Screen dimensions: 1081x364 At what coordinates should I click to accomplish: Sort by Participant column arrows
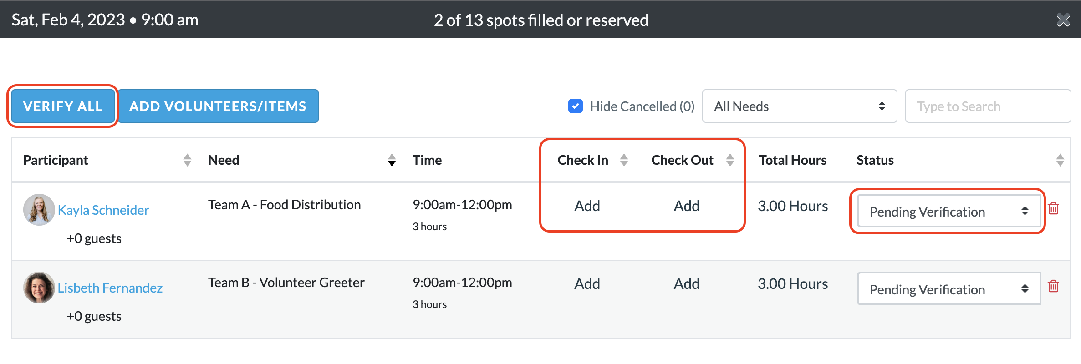coord(187,160)
